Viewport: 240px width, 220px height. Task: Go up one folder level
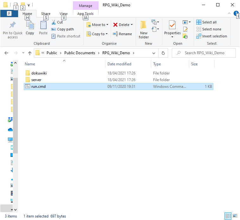[x=30, y=53]
